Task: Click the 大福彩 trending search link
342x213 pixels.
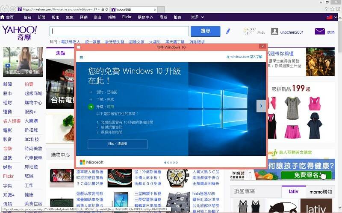Action: [x=155, y=41]
